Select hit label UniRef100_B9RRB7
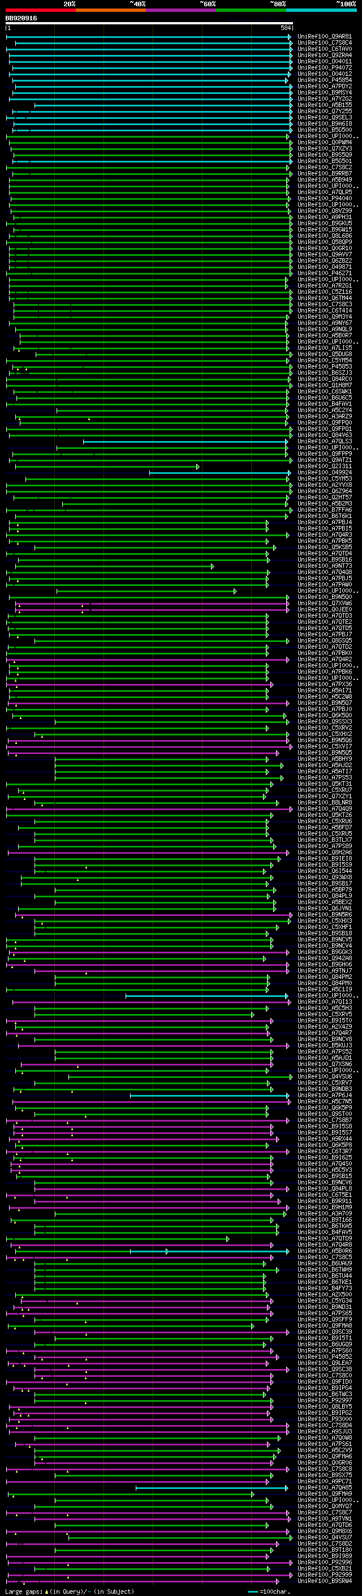The width and height of the screenshot is (362, 1596). click(x=325, y=173)
